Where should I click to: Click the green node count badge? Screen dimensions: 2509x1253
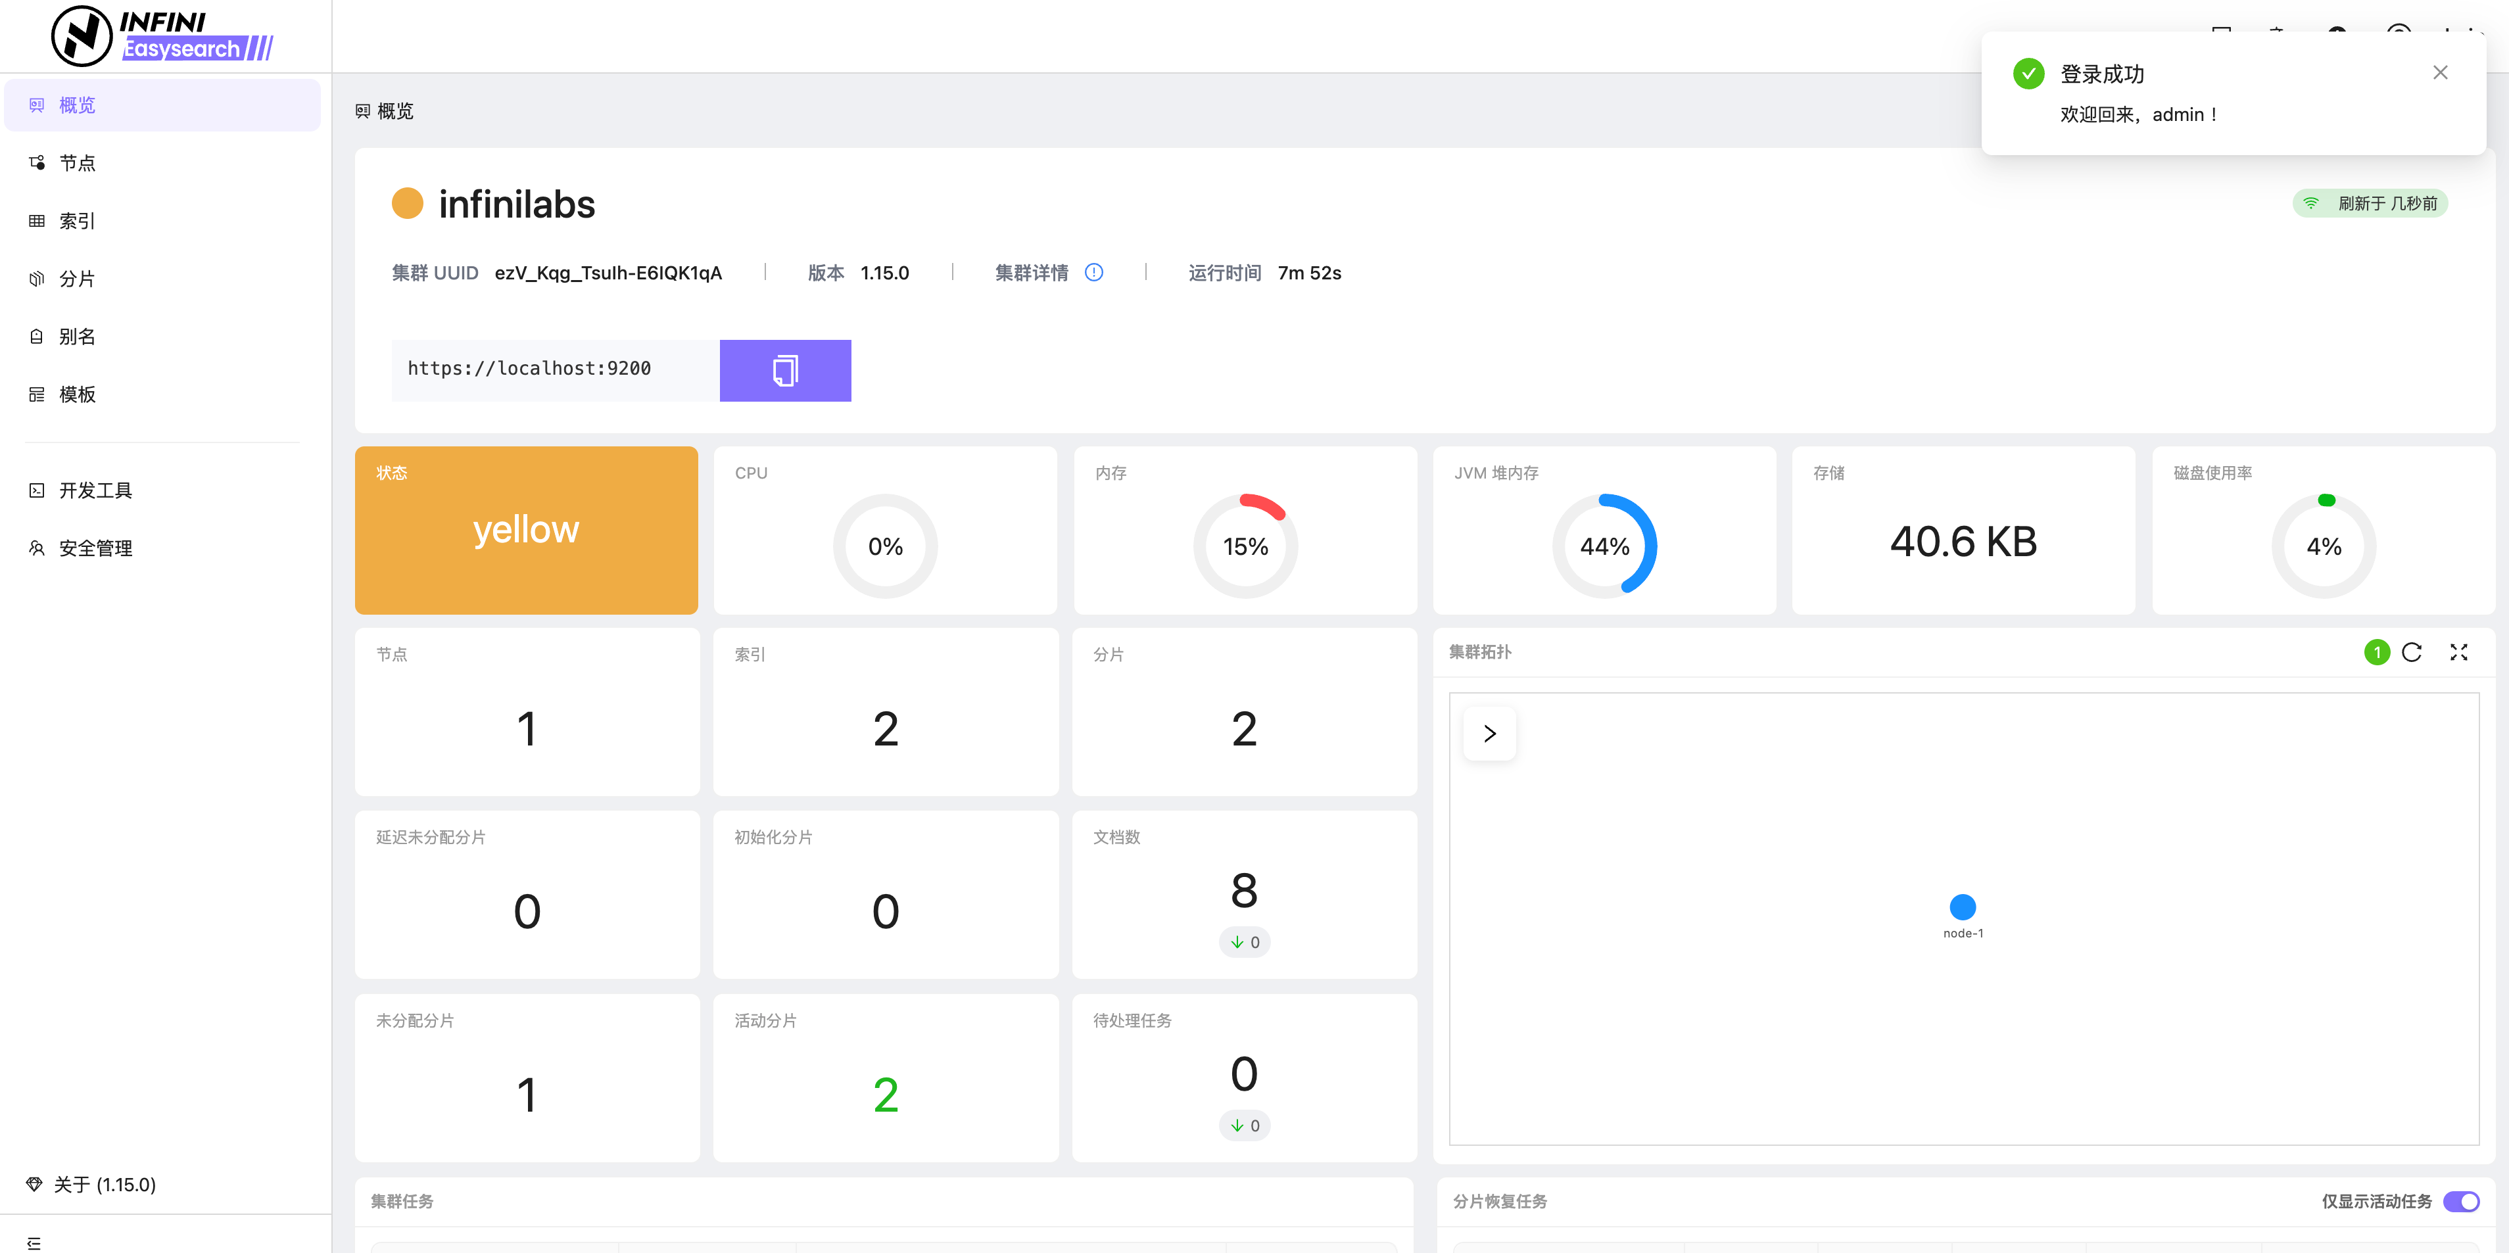pyautogui.click(x=2377, y=652)
